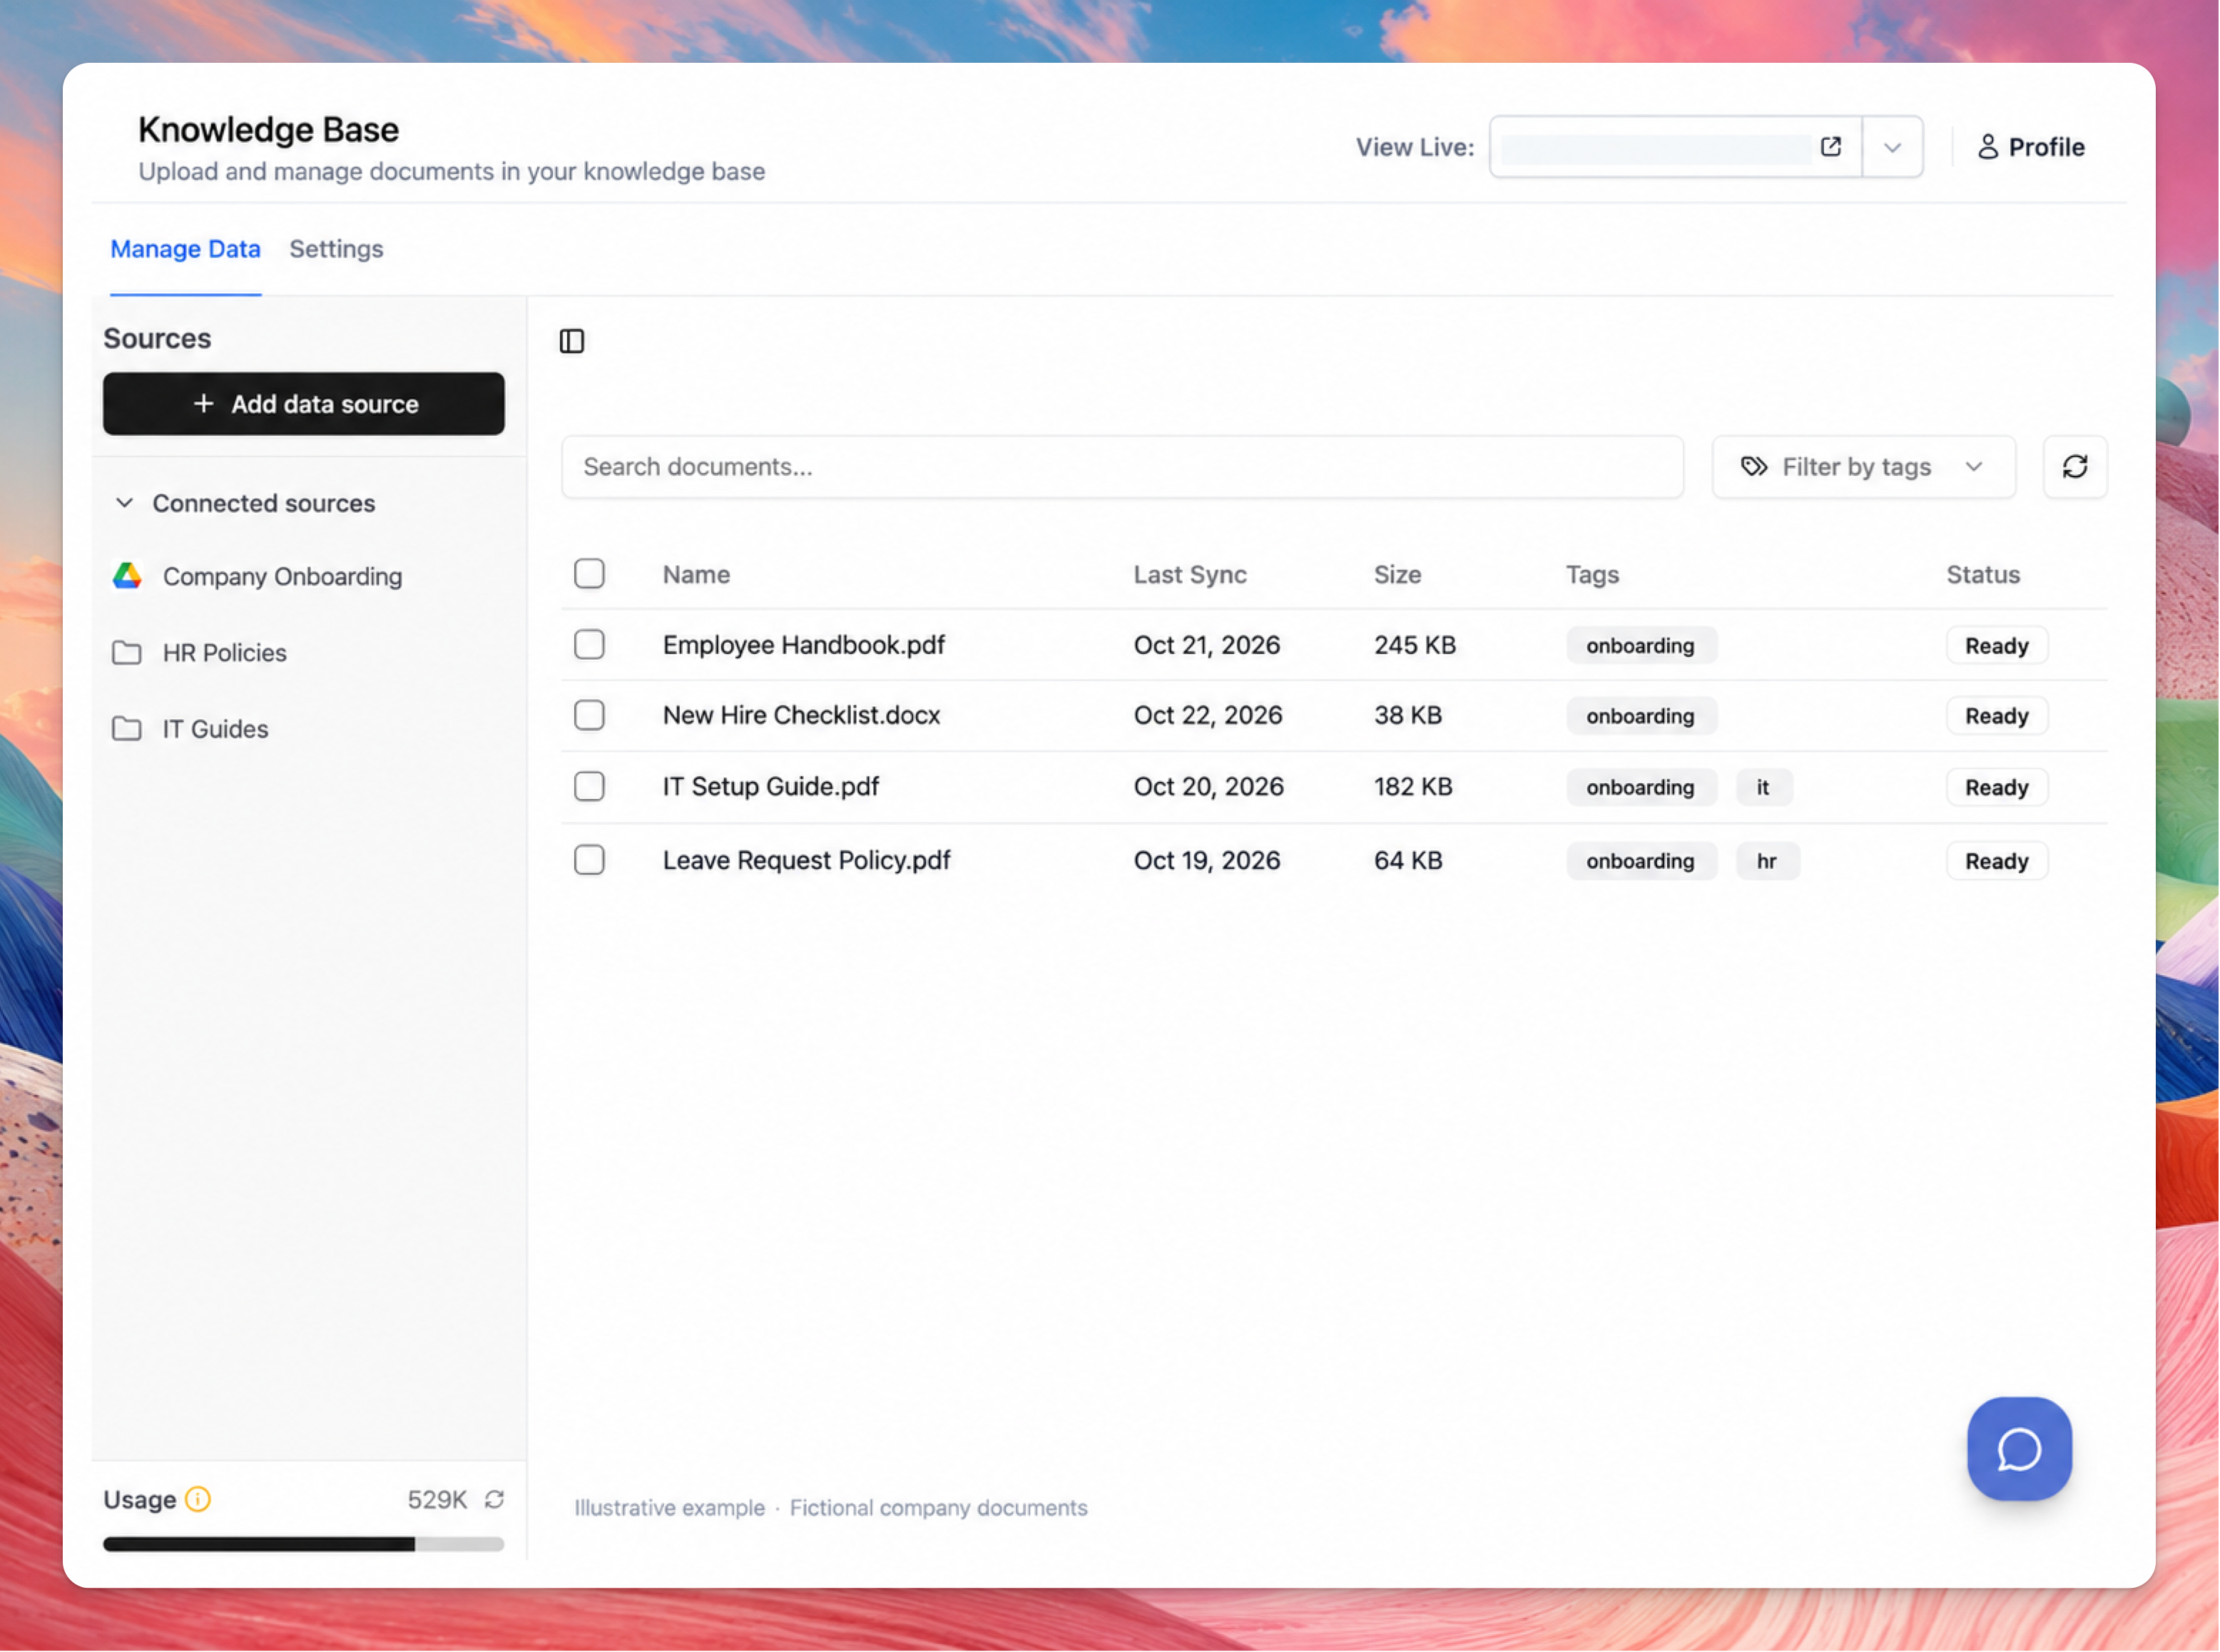Click the tag icon in Filter by tags
The width and height of the screenshot is (2220, 1652).
1754,467
